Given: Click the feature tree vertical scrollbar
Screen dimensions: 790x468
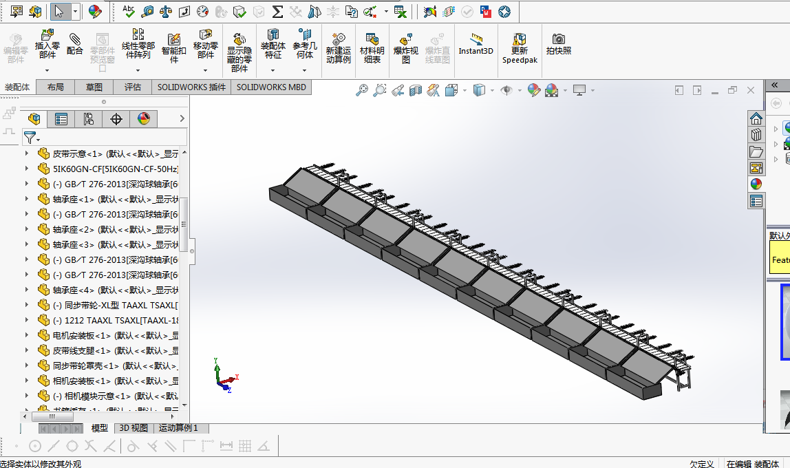Looking at the screenshot, I should click(184, 224).
